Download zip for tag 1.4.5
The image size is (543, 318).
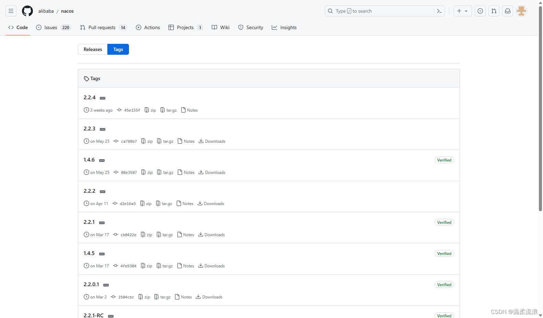pyautogui.click(x=146, y=266)
